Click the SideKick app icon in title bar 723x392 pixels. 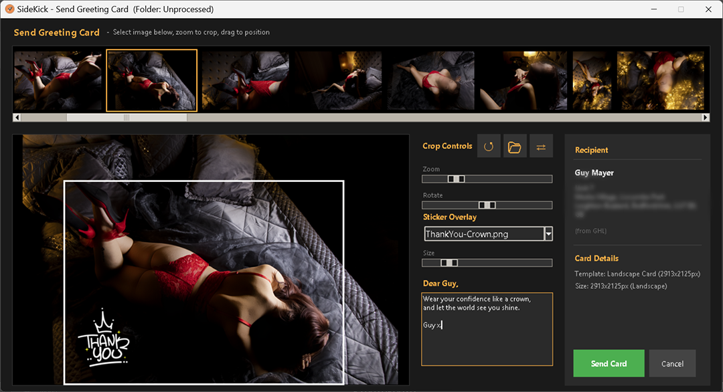[x=9, y=9]
